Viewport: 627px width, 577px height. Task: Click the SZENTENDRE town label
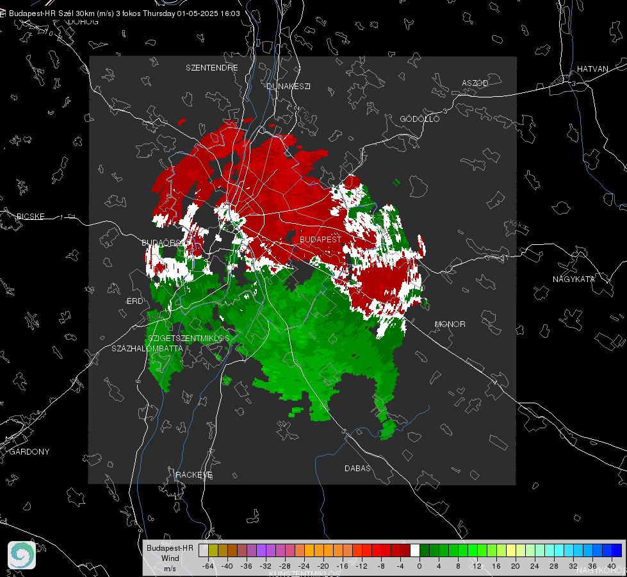tap(212, 68)
